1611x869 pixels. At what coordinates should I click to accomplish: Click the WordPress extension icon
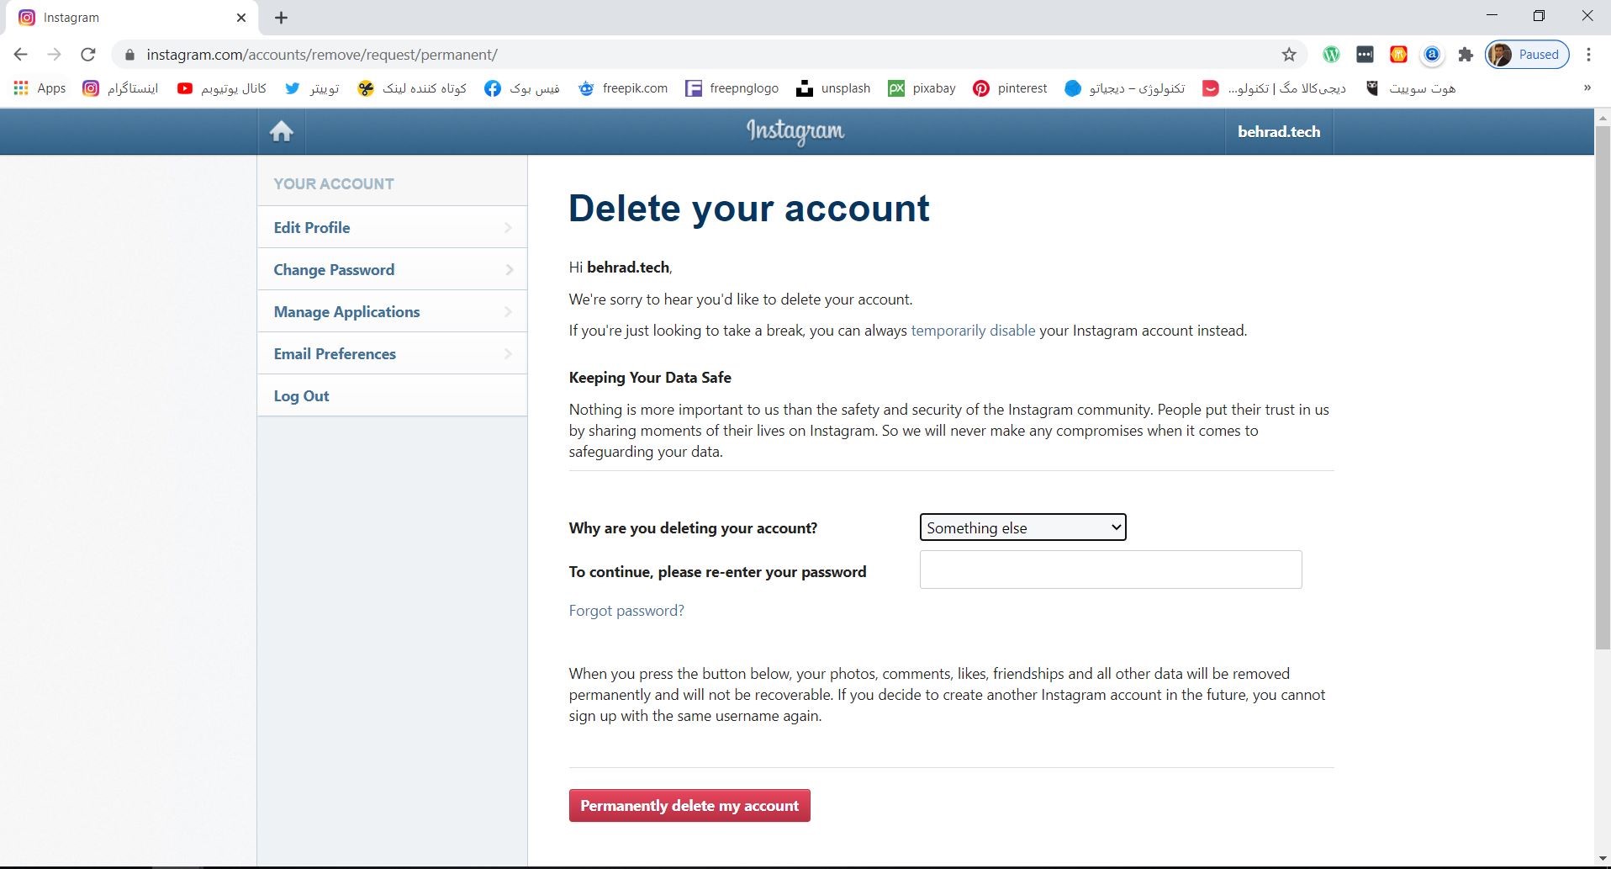point(1331,55)
